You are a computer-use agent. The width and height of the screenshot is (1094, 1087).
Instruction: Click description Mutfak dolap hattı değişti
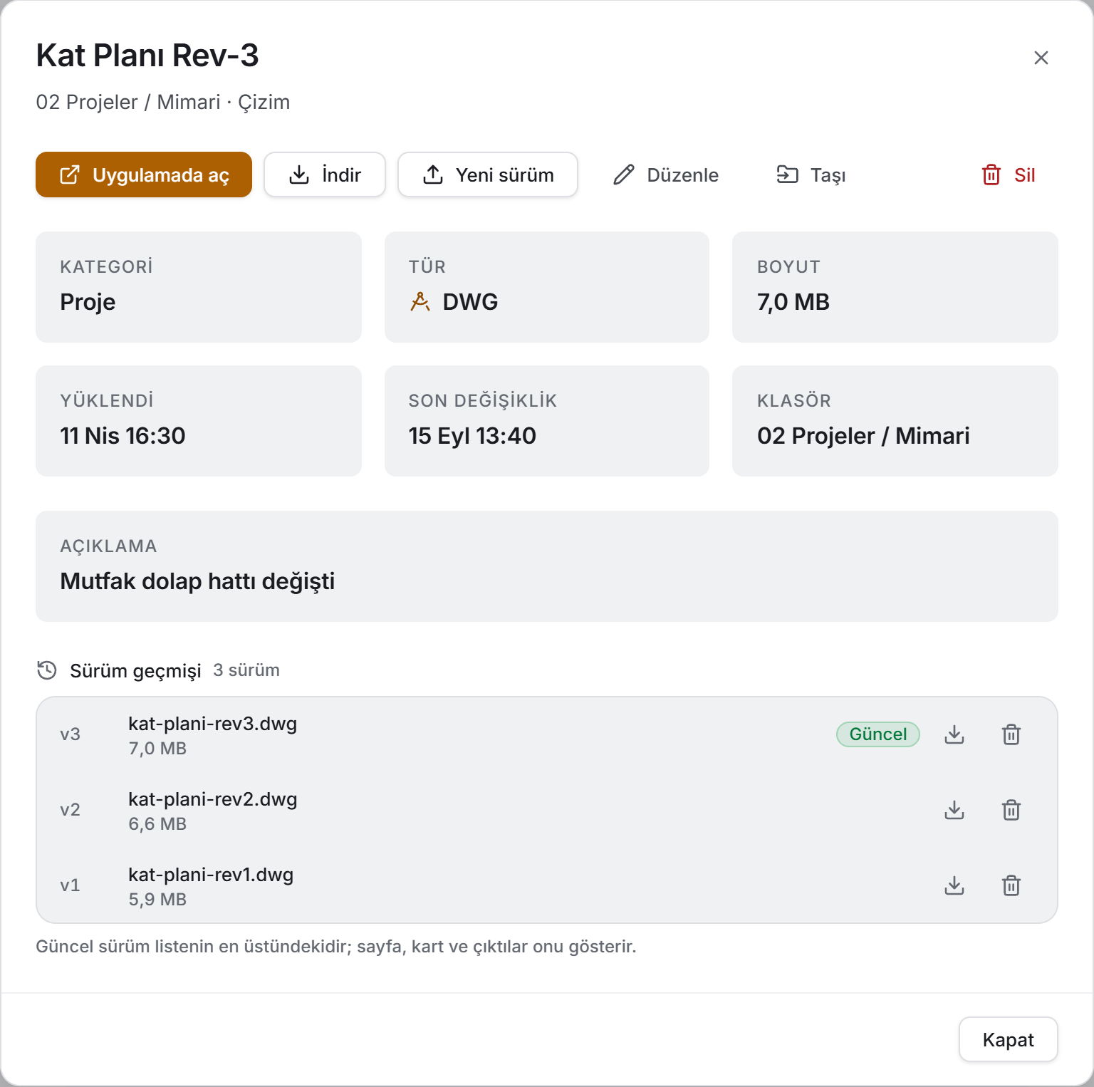click(197, 581)
